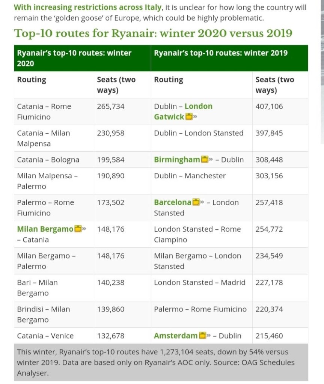Click the yellow icon next to Birmingham

(205, 160)
